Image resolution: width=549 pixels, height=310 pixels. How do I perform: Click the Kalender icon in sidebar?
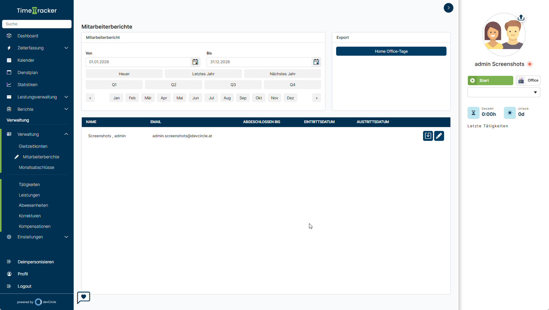point(9,60)
